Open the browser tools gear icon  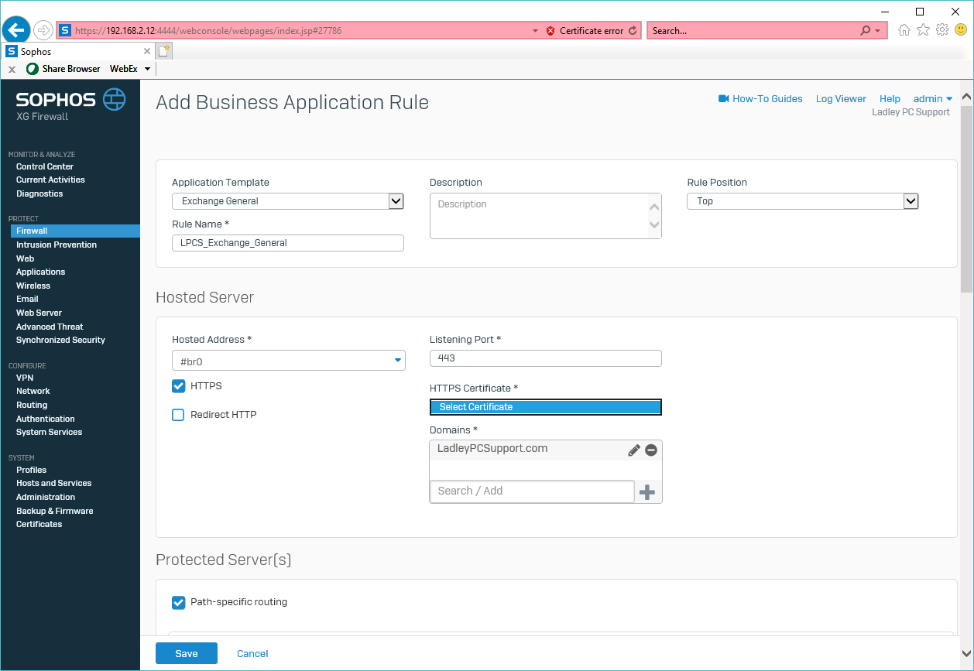tap(942, 30)
